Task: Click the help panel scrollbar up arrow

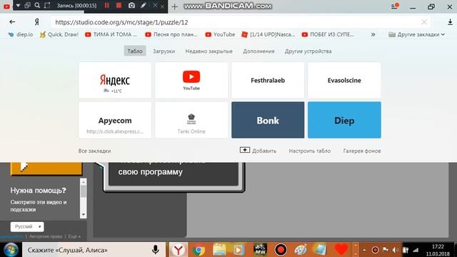Action: click(84, 183)
